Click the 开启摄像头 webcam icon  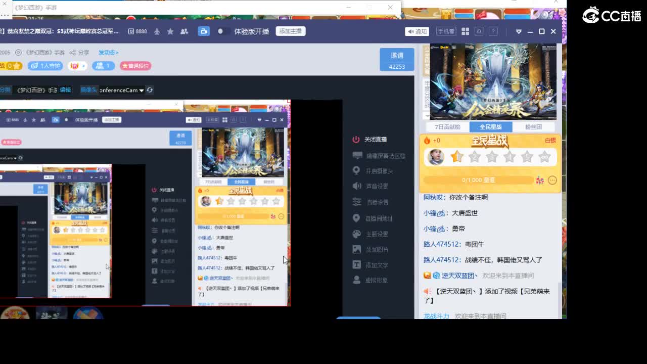(x=356, y=171)
